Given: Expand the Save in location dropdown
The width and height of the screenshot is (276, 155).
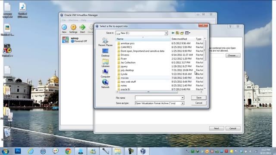Looking at the screenshot, I should (166, 33).
